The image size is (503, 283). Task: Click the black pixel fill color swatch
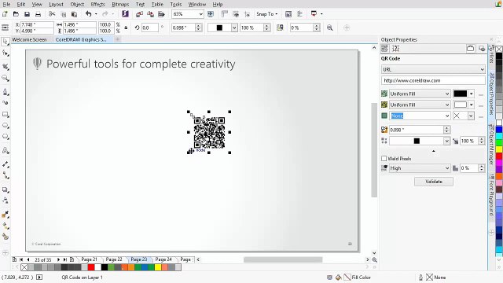click(461, 94)
